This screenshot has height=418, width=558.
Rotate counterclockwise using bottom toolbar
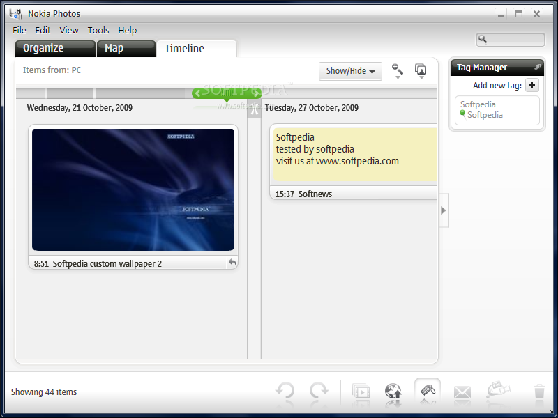[x=285, y=391]
